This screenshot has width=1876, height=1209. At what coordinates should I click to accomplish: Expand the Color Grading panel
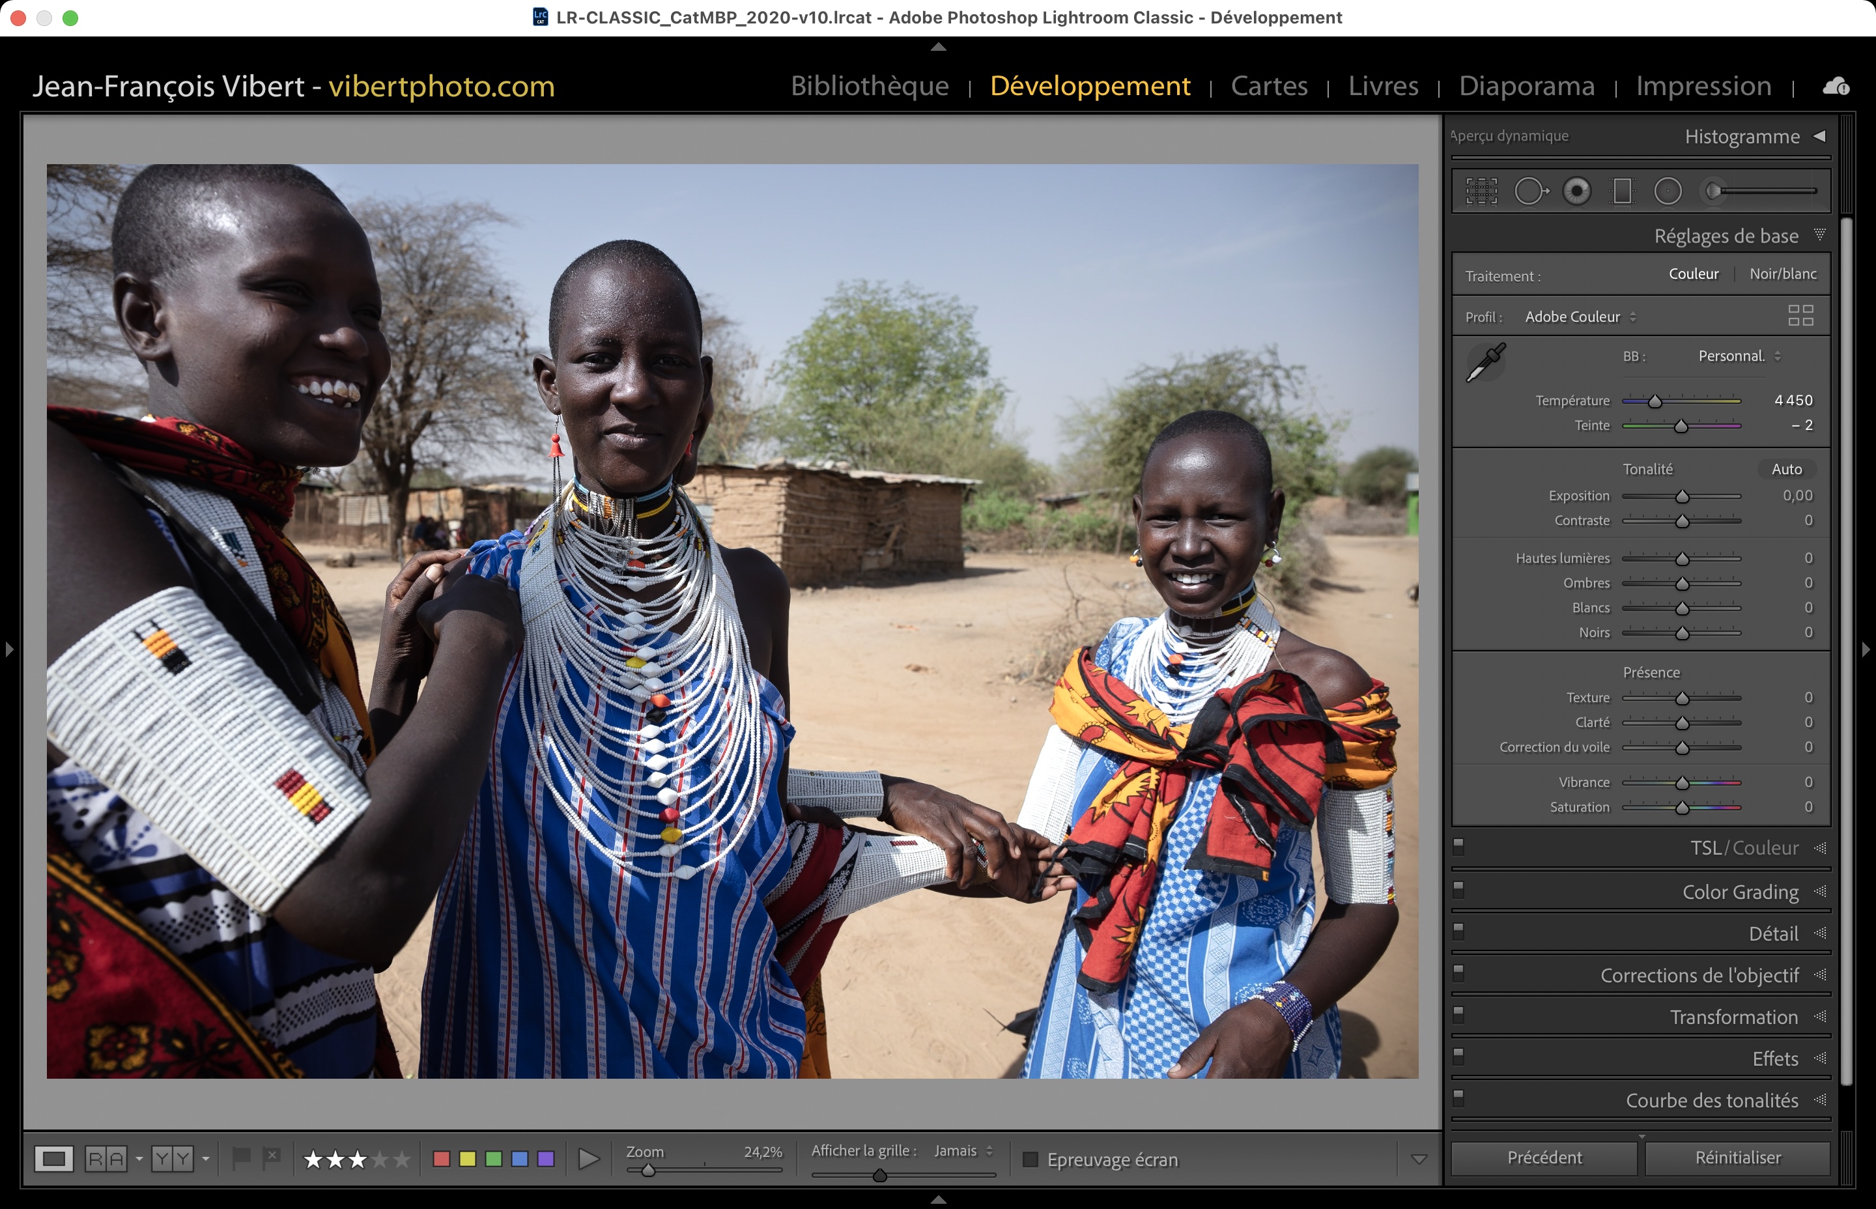[1739, 892]
